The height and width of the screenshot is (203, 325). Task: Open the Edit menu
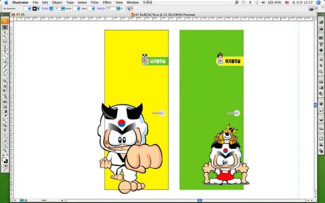pyautogui.click(x=45, y=3)
